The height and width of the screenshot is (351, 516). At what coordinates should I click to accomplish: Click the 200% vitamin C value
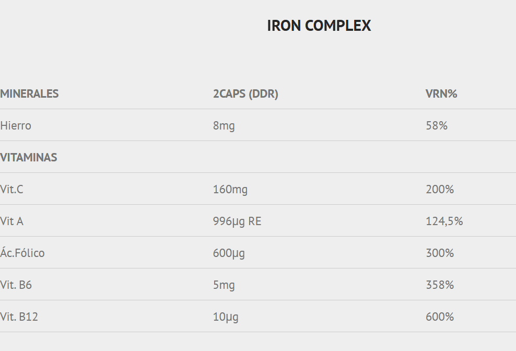point(440,190)
